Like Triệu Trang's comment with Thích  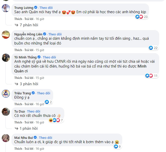(x=18, y=104)
